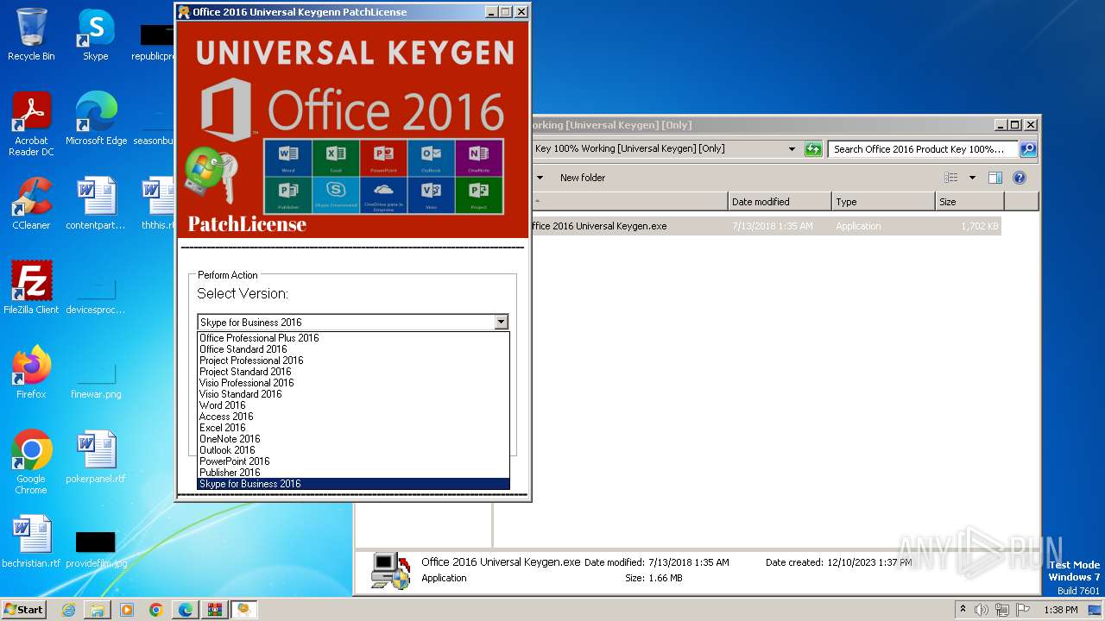
Task: Select Excel 2016 in the version list
Action: tap(353, 428)
